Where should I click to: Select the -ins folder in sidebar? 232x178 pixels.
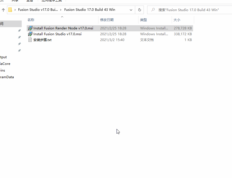pyautogui.click(x=3, y=70)
